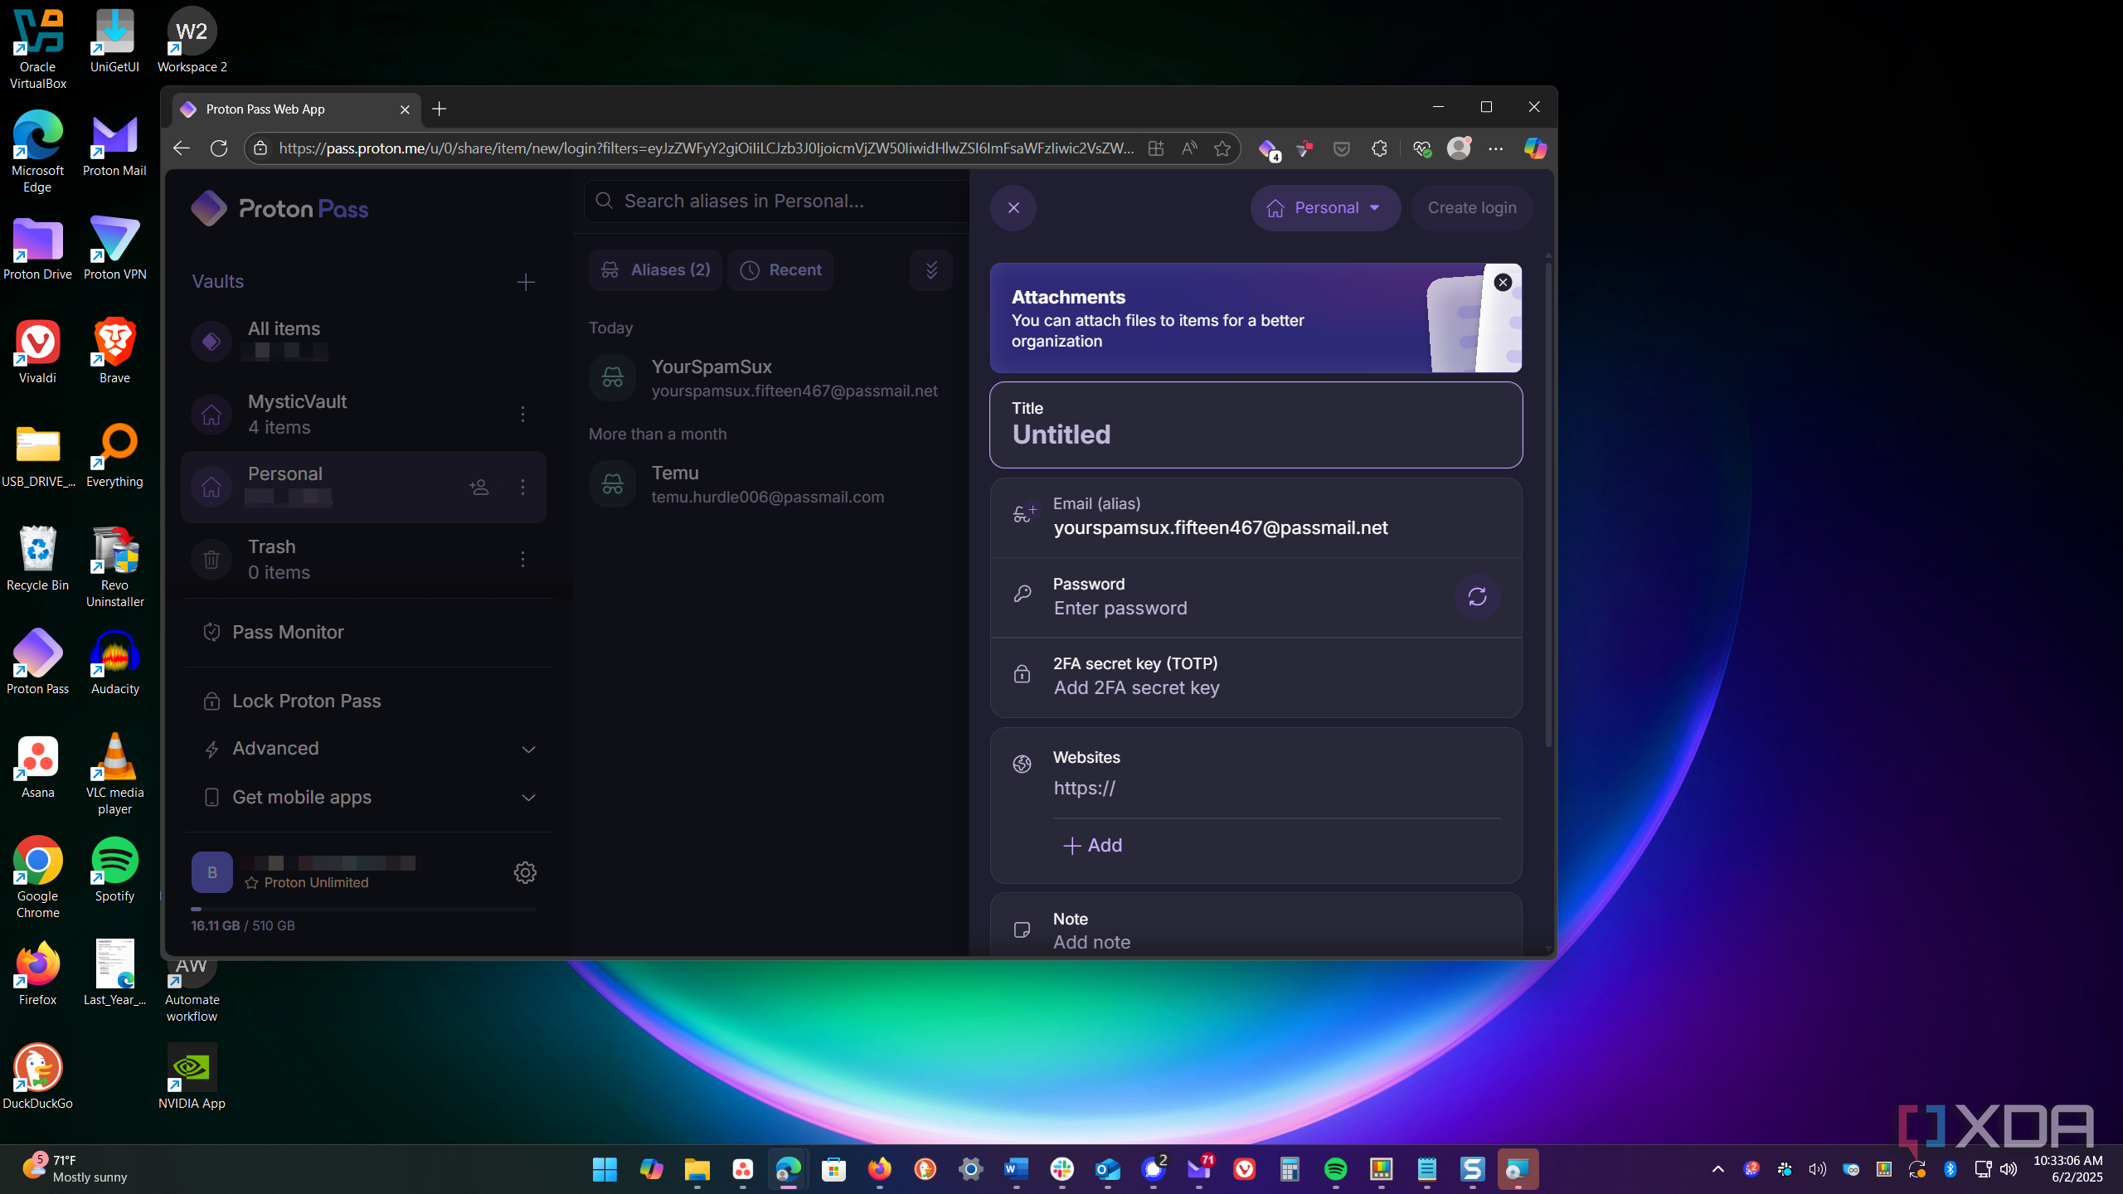
Task: Select the Recent sort filter
Action: point(780,270)
